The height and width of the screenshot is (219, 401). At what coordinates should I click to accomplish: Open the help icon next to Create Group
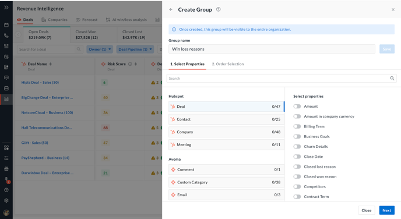coord(218,9)
